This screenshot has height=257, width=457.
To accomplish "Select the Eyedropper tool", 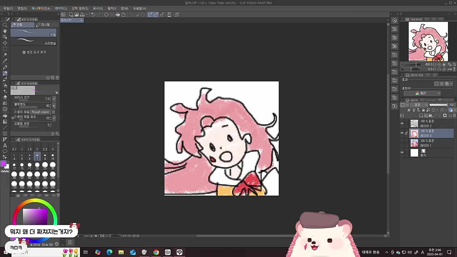I will [x=5, y=61].
